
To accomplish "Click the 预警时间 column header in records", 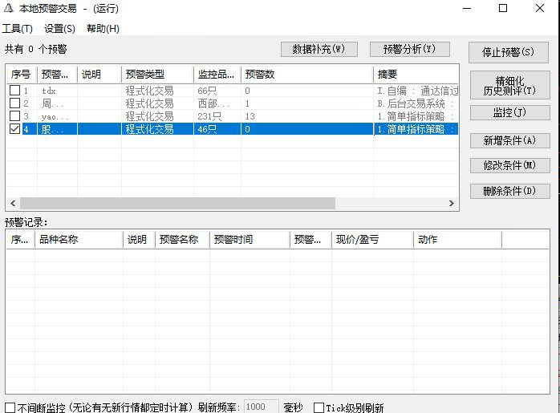I will tap(250, 240).
